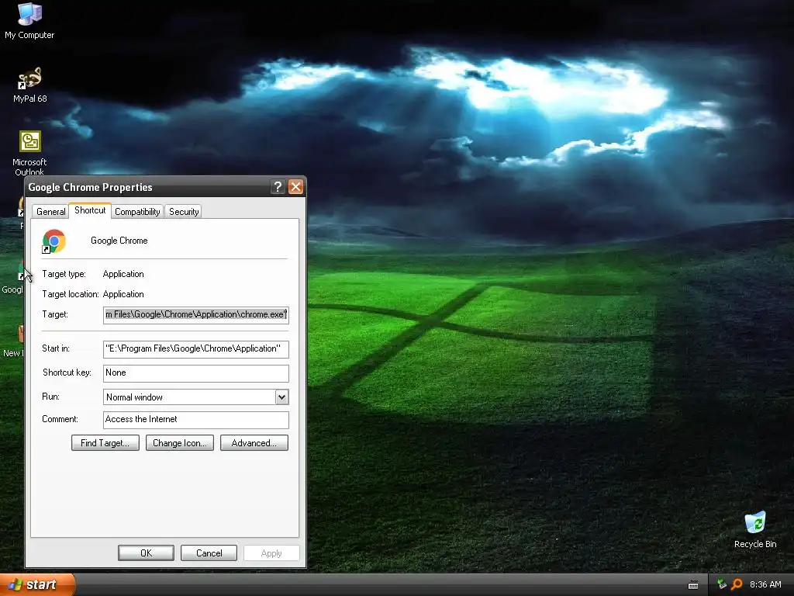Switch to the Shortcut tab

90,210
